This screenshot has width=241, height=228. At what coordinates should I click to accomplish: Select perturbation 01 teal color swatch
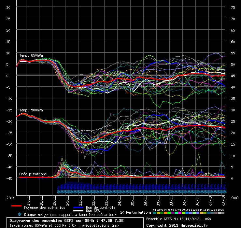coord(155,213)
